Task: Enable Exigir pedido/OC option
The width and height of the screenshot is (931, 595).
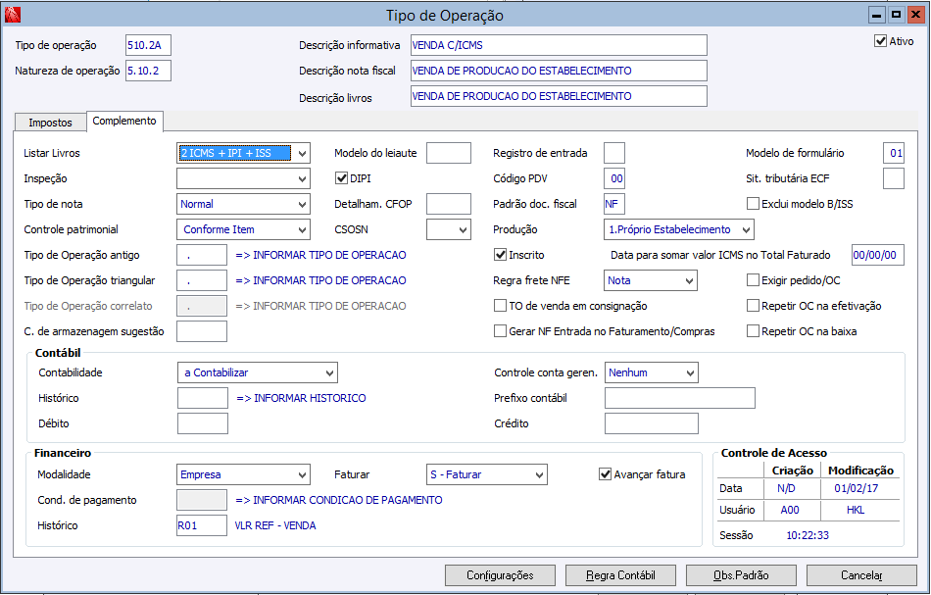Action: (753, 280)
